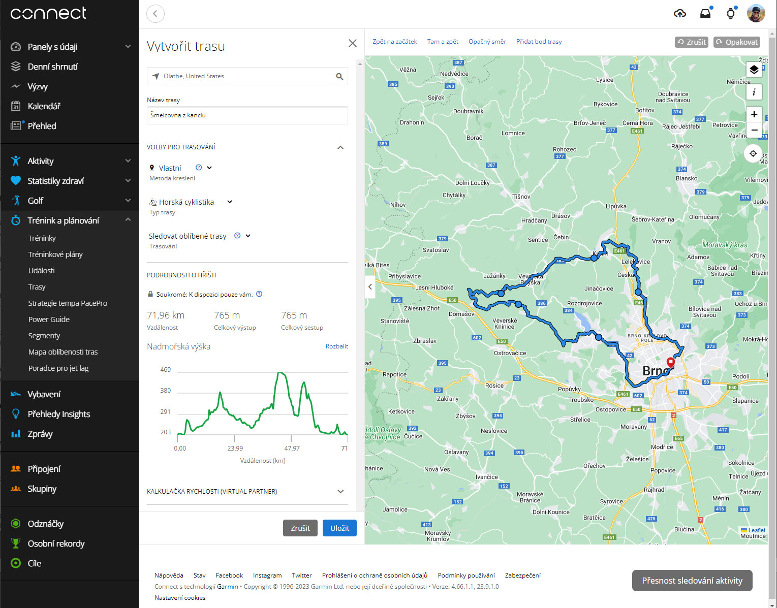The width and height of the screenshot is (777, 608).
Task: Click the search magnifier in location field
Action: click(x=339, y=77)
